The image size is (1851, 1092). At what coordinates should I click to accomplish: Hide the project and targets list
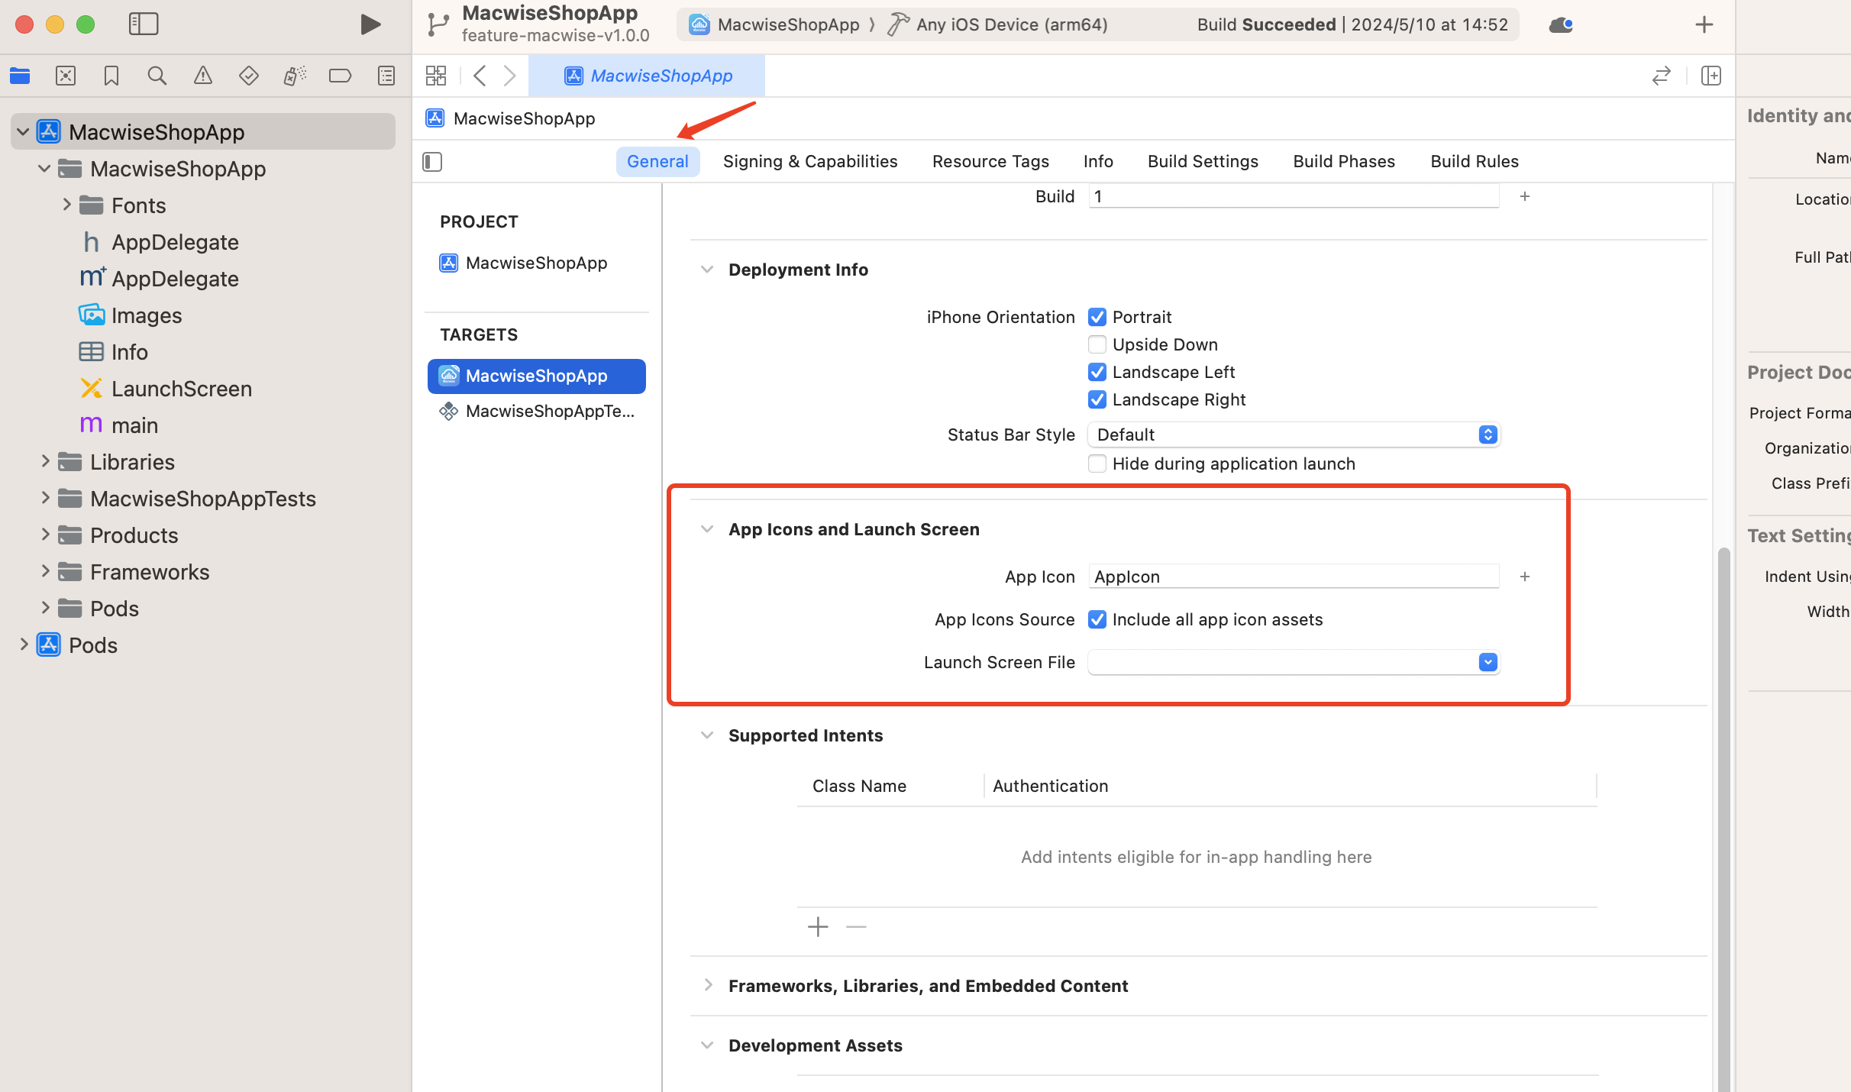pyautogui.click(x=432, y=161)
